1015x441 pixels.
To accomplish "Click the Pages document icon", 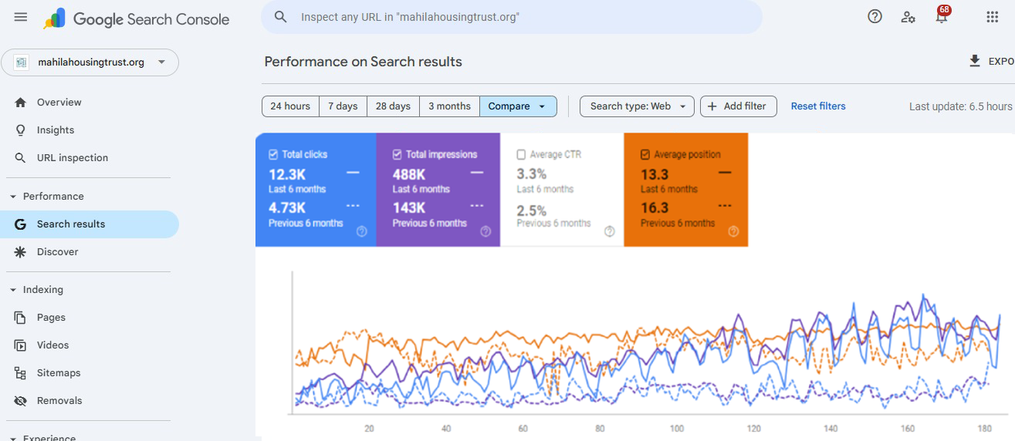I will click(21, 318).
